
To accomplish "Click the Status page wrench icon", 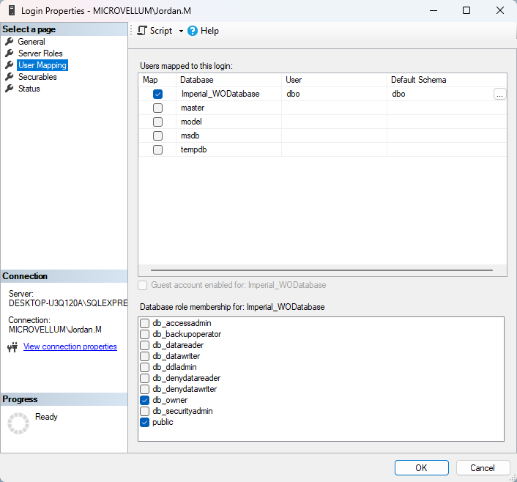I will (10, 89).
